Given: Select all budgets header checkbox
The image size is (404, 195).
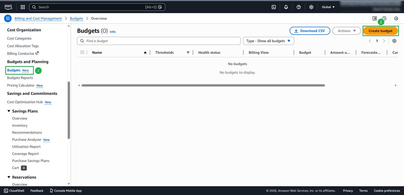Looking at the screenshot, I should [x=82, y=52].
